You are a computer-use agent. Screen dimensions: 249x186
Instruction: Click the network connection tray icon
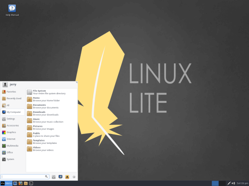(229, 183)
